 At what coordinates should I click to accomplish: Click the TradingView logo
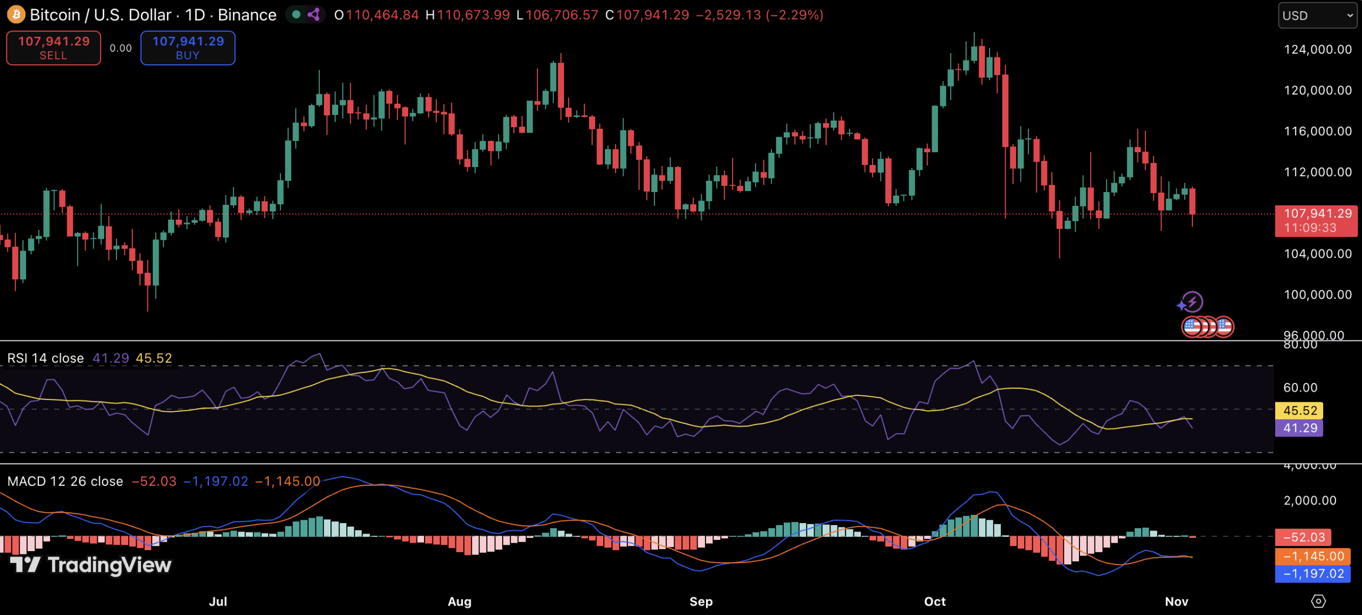pos(91,564)
